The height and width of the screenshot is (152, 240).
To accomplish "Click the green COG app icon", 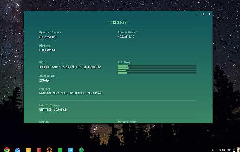I will point(81,150).
